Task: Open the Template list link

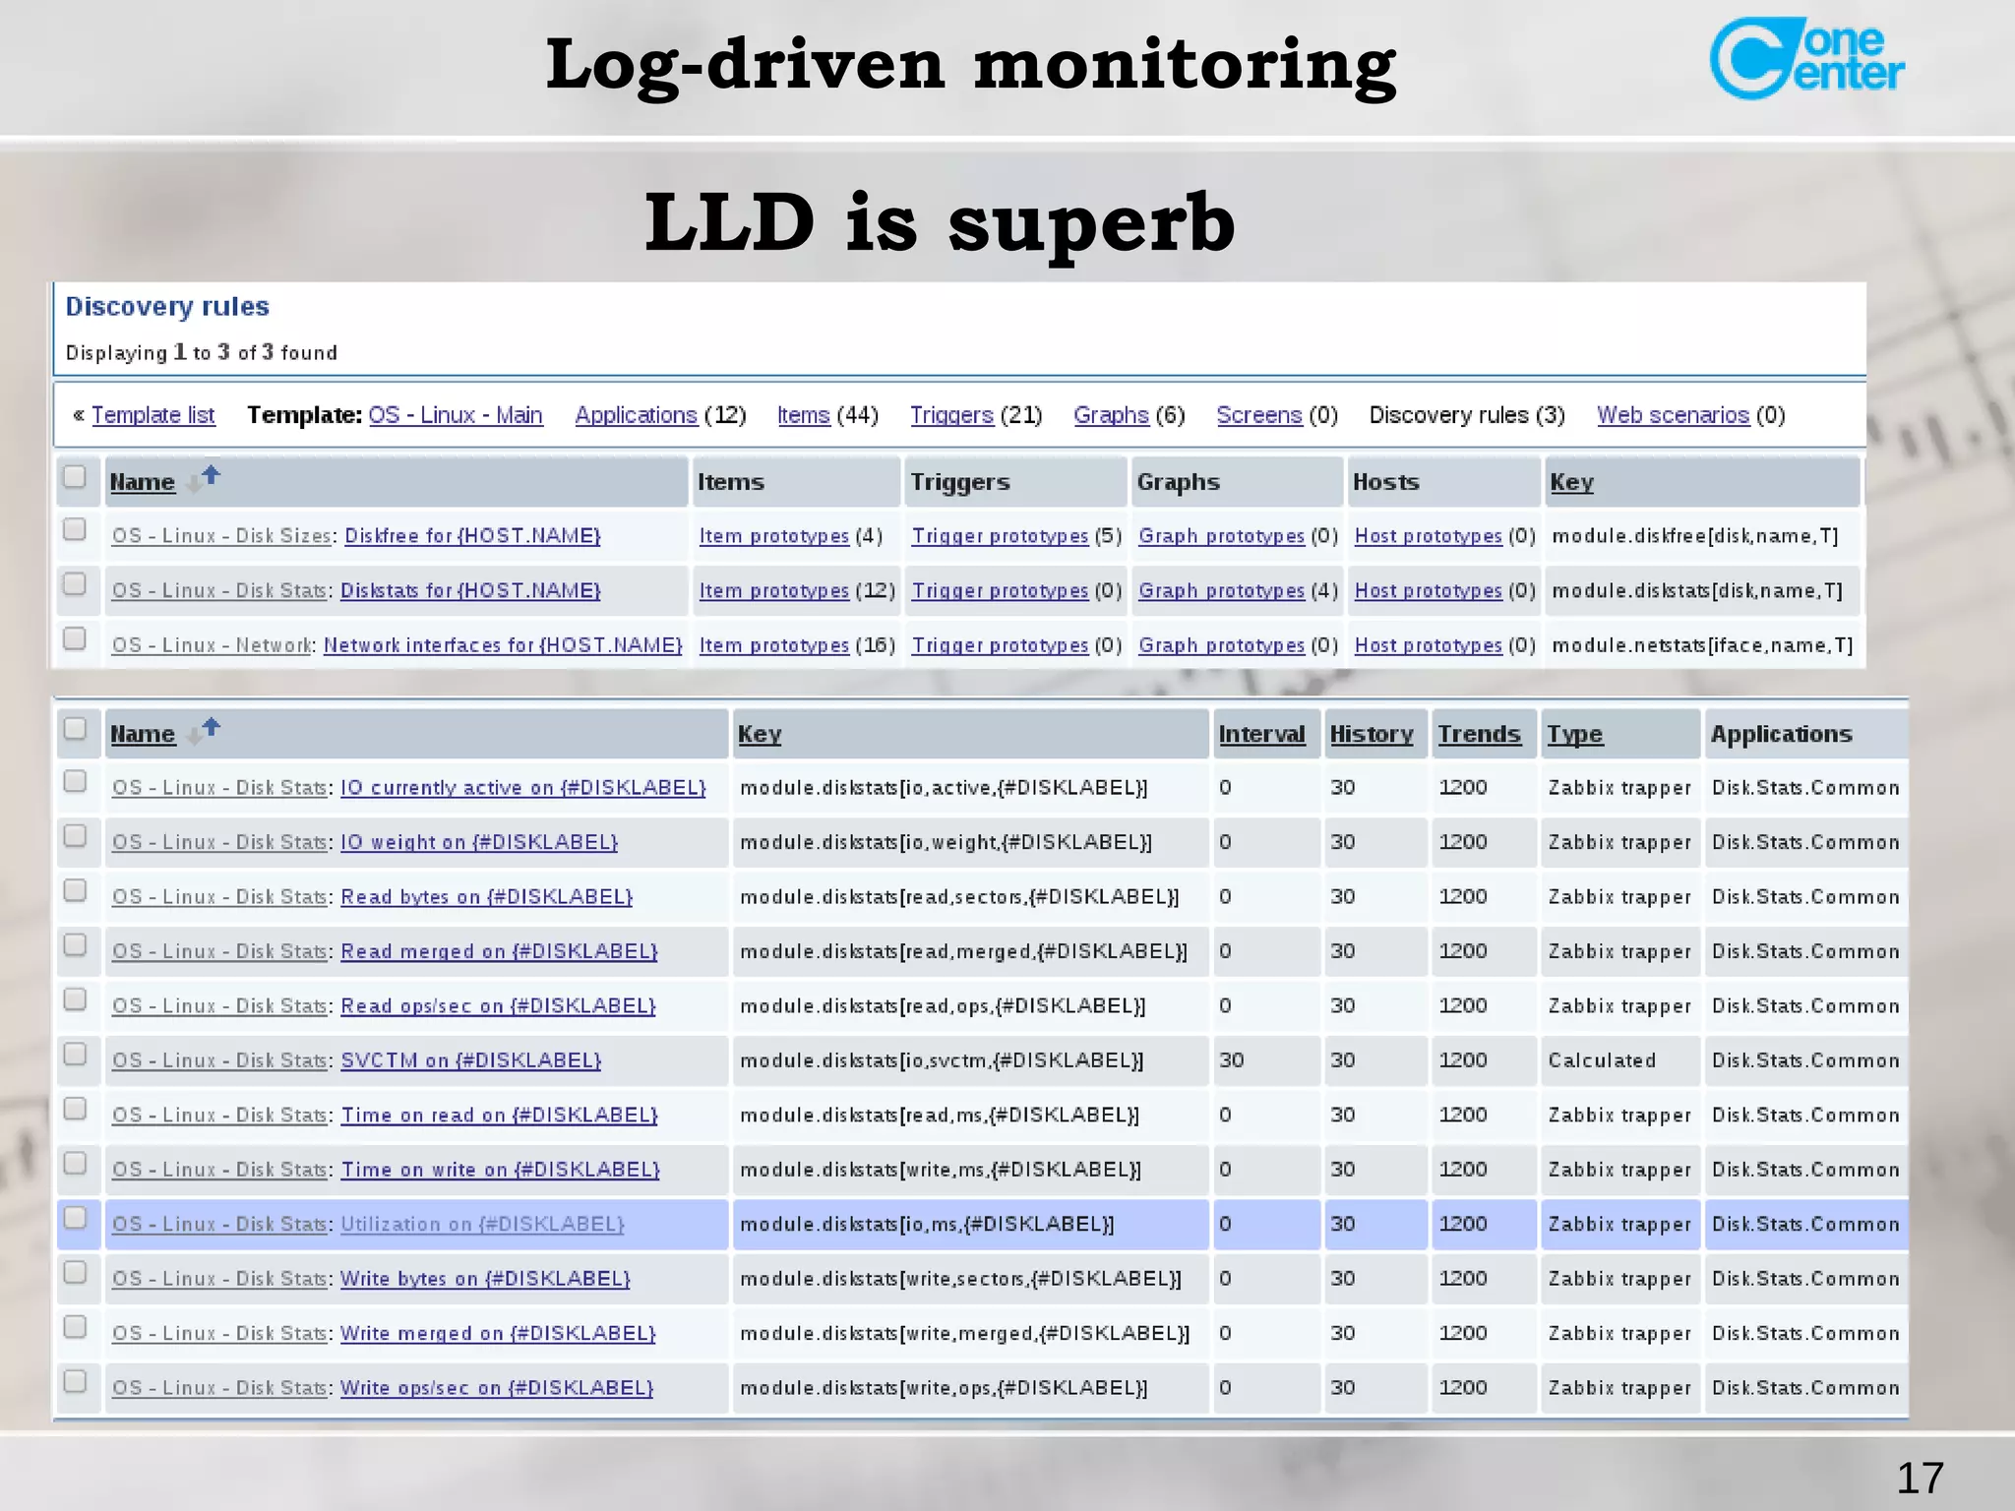Action: (153, 415)
